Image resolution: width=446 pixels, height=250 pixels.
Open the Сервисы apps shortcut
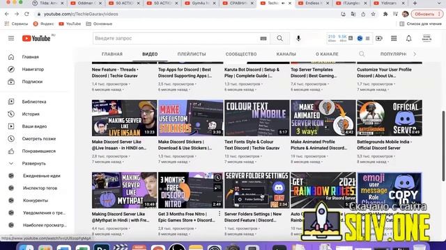point(16,24)
